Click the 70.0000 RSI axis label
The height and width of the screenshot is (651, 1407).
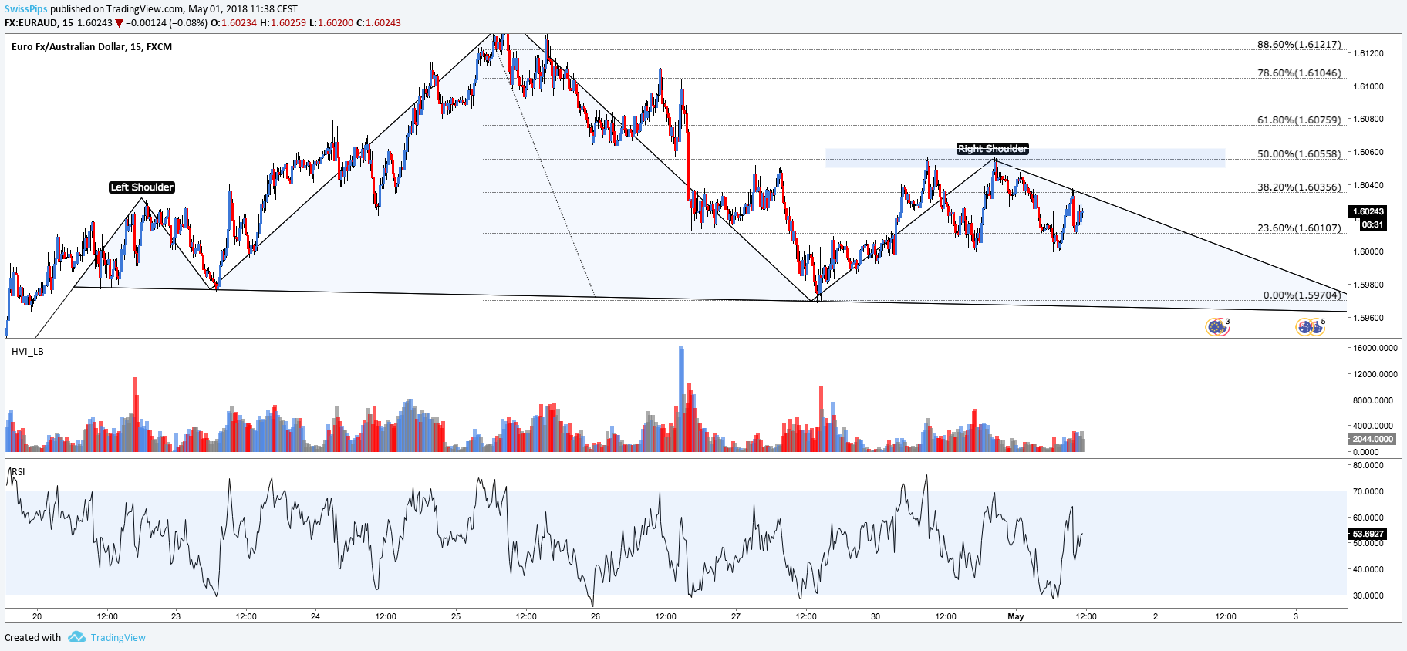(1368, 491)
